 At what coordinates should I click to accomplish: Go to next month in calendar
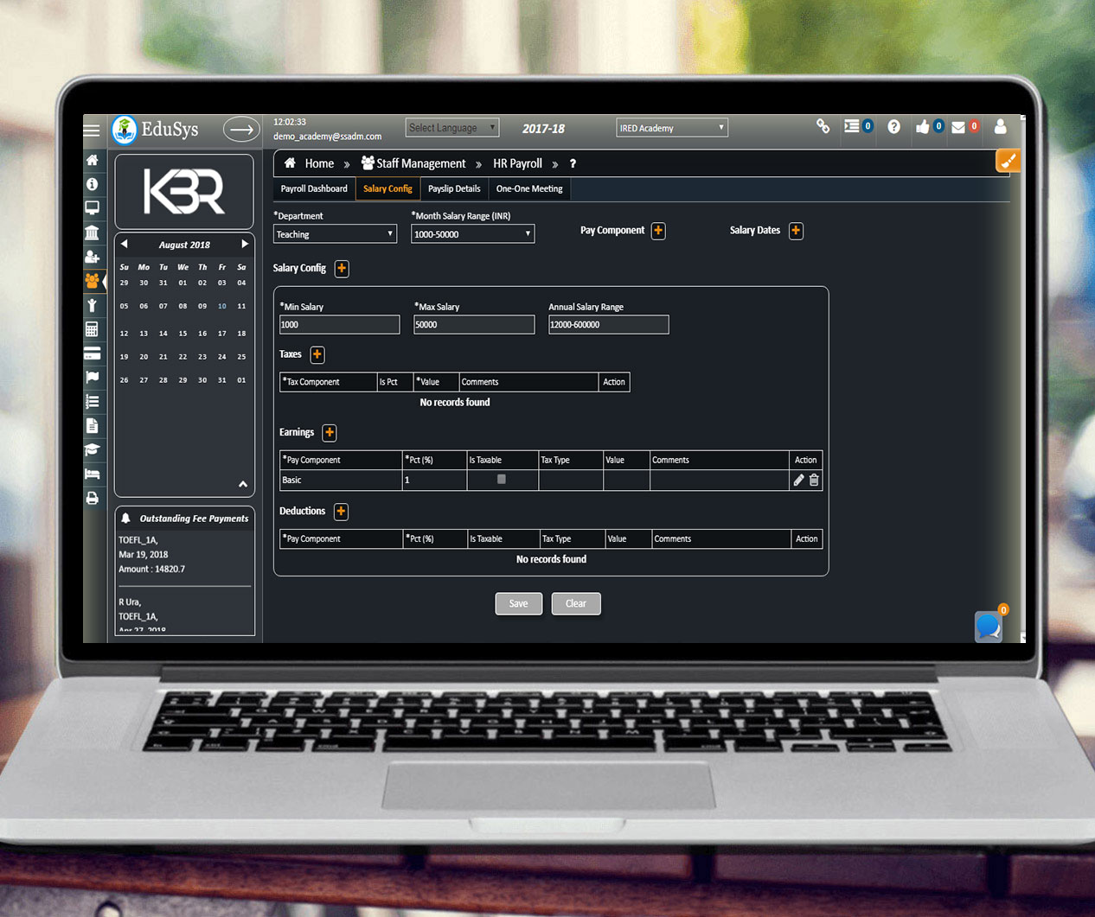tap(244, 245)
